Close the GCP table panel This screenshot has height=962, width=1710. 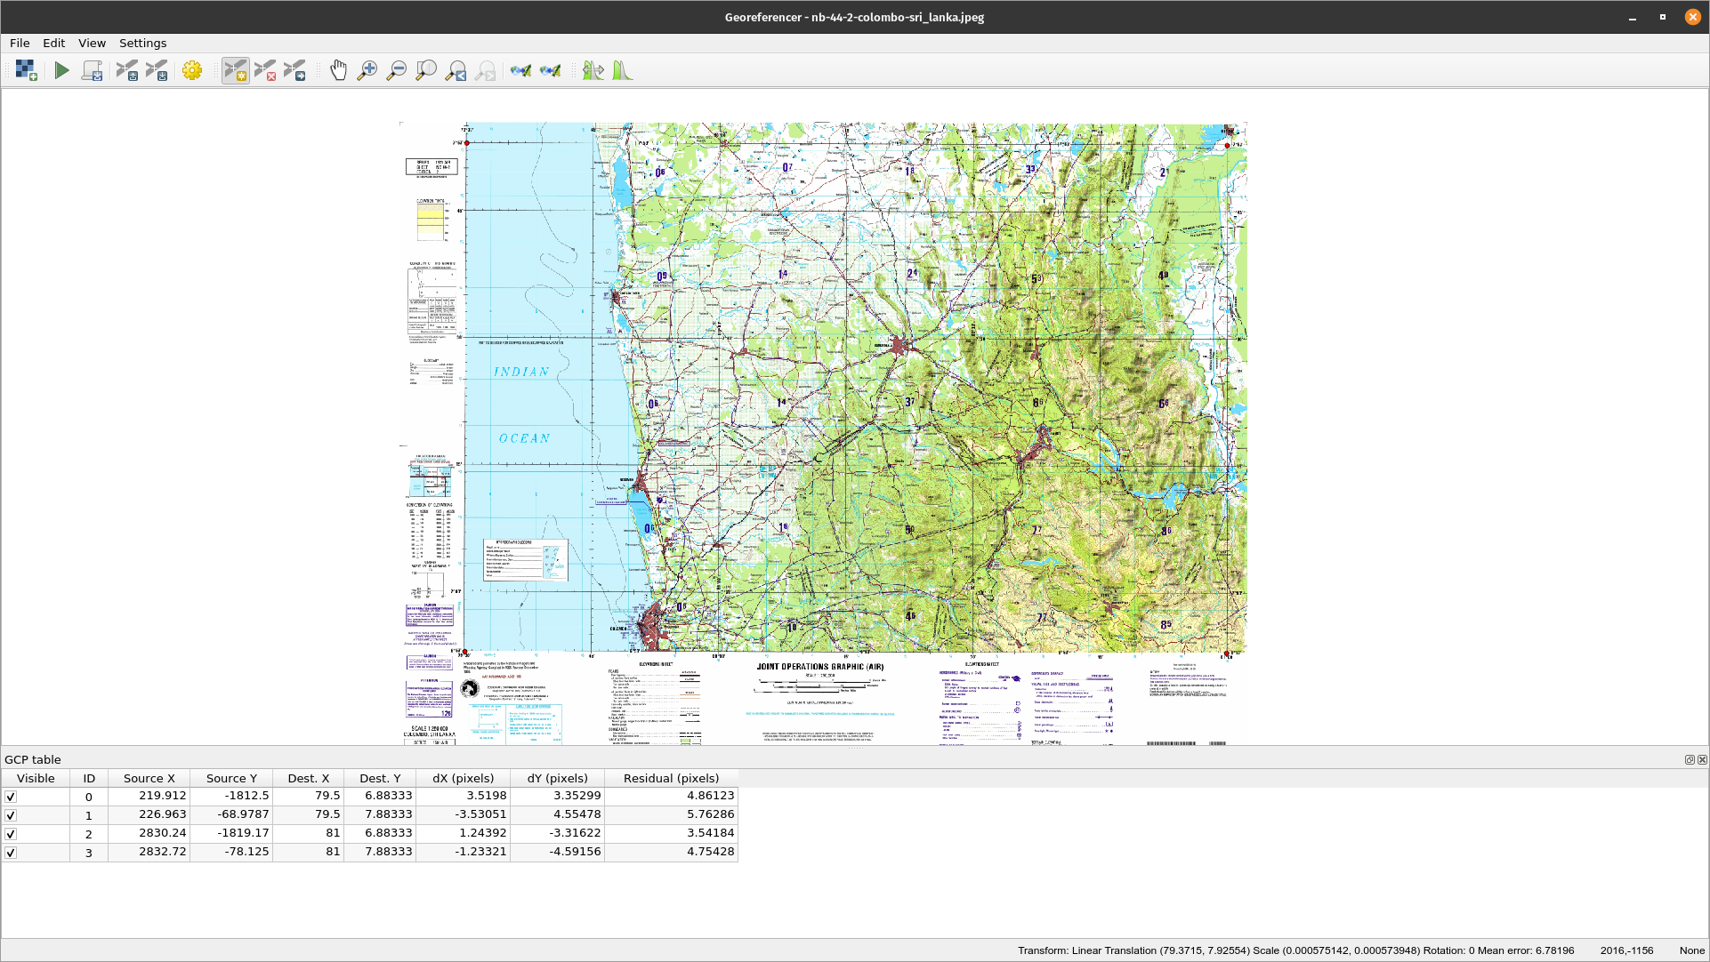[x=1702, y=759]
